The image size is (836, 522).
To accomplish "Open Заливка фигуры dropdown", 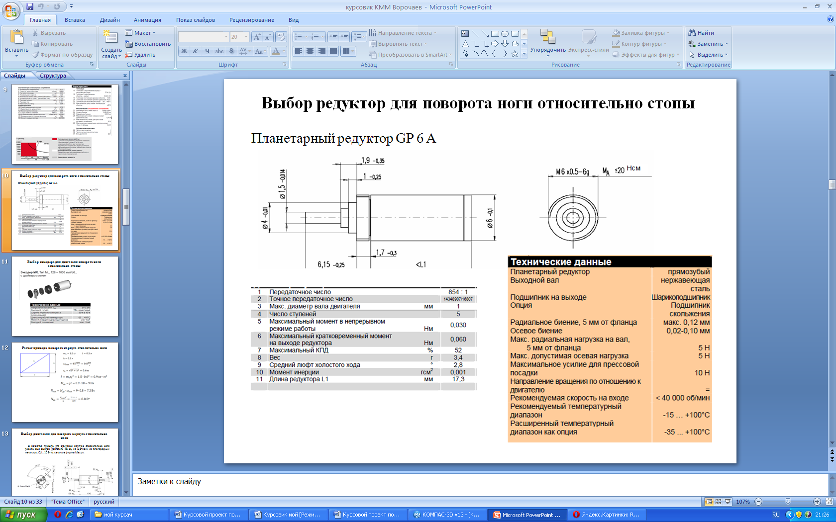I will (641, 33).
